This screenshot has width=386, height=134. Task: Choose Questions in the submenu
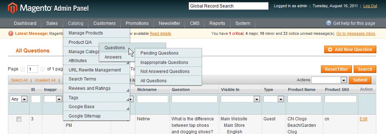[115, 48]
